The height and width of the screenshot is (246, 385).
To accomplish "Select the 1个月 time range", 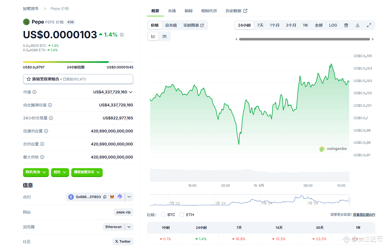I will tap(275, 25).
